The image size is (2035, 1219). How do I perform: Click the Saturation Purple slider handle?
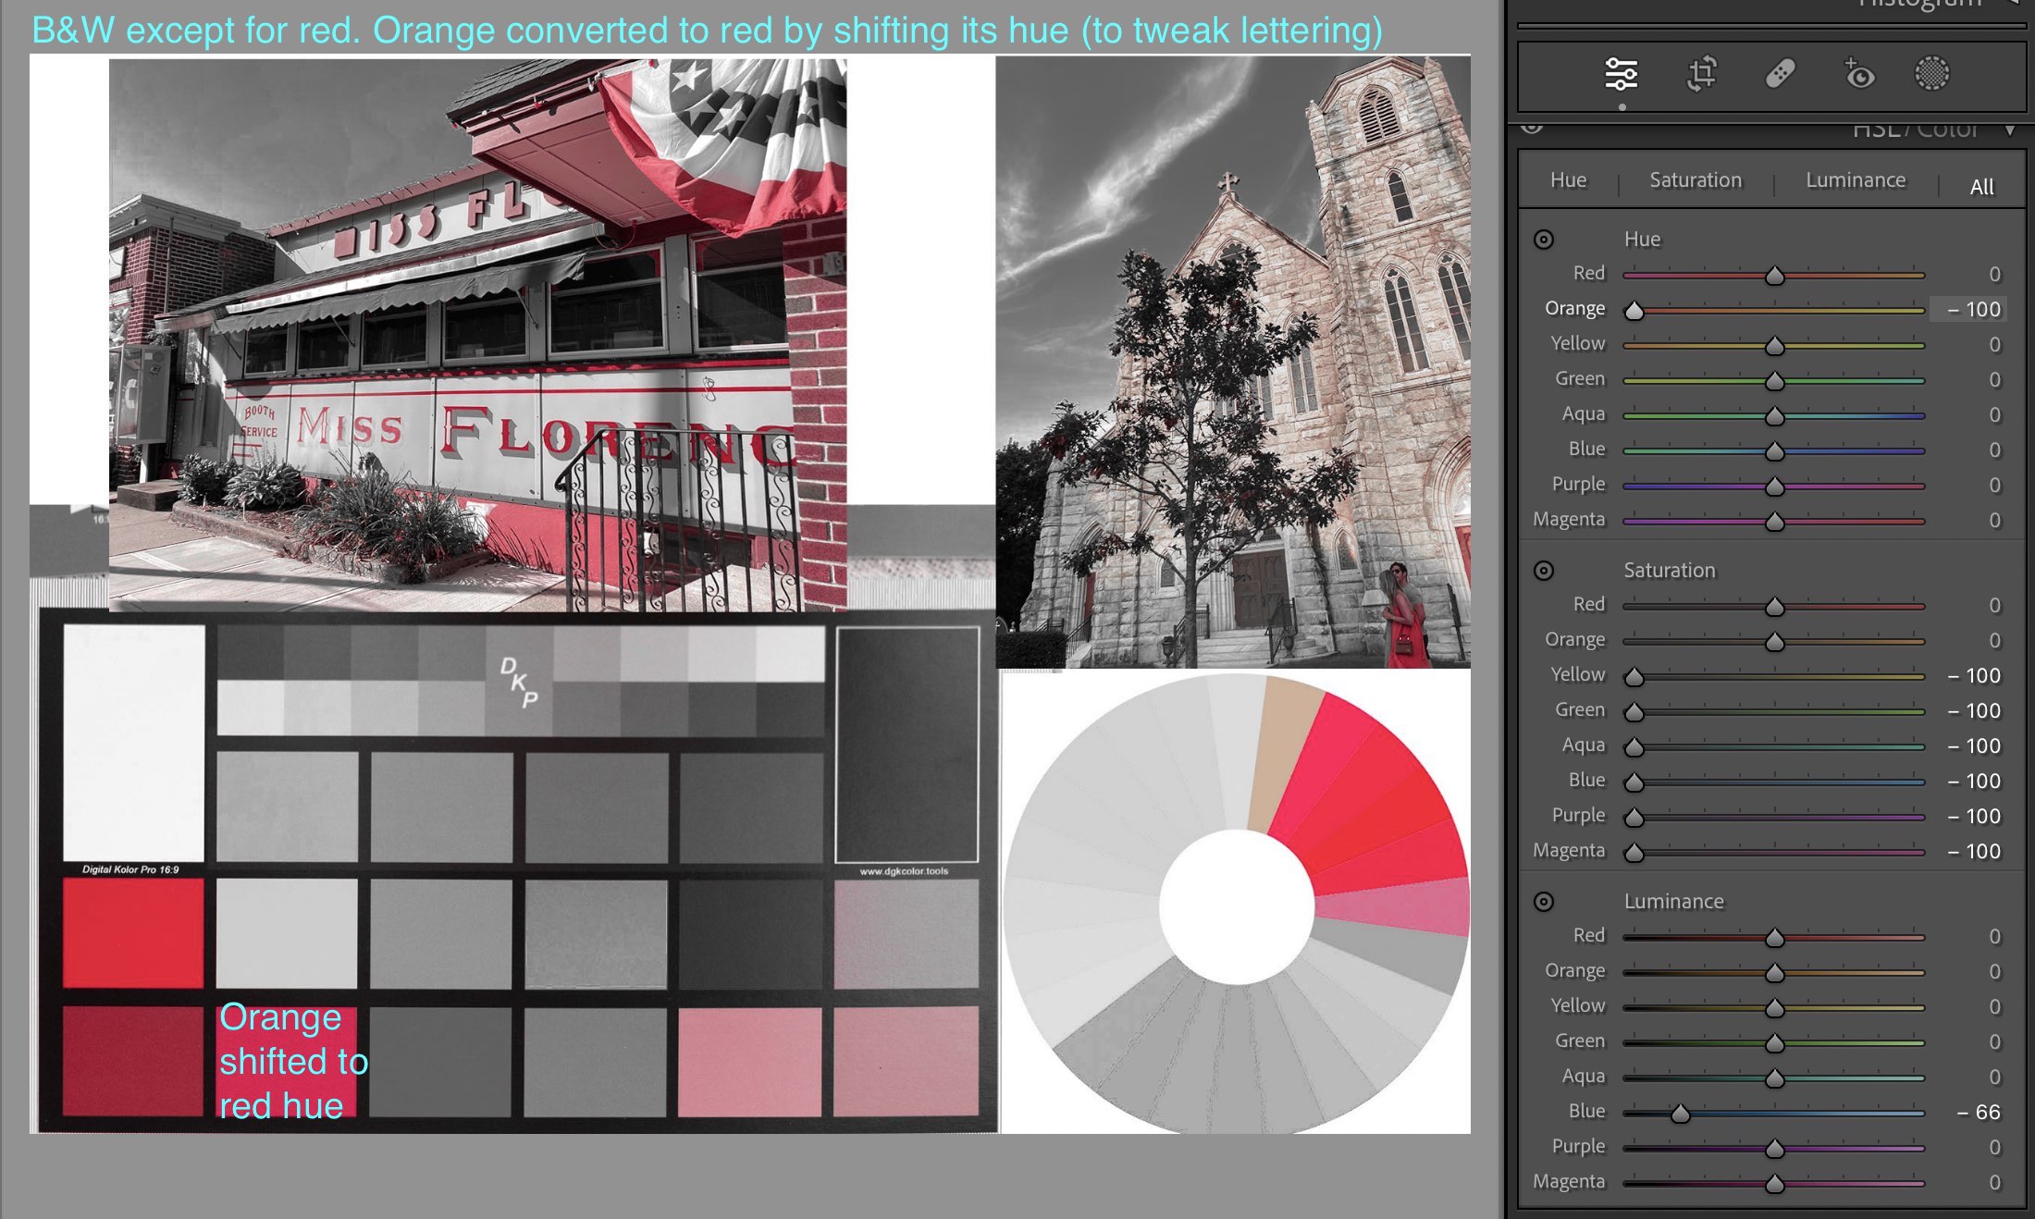point(1634,818)
